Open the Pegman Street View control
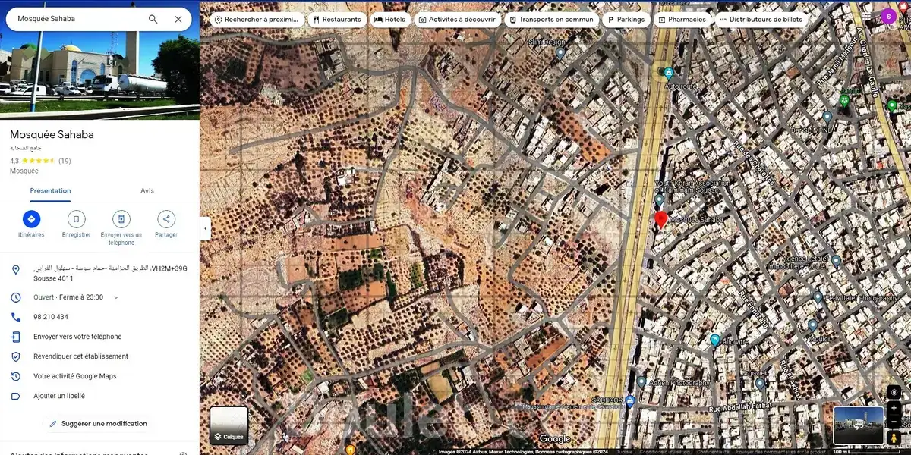 (x=894, y=438)
